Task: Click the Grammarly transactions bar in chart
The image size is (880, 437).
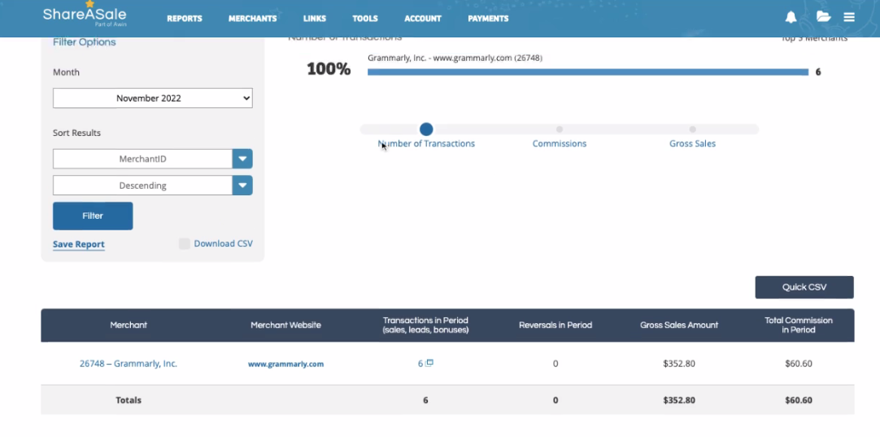Action: [587, 72]
